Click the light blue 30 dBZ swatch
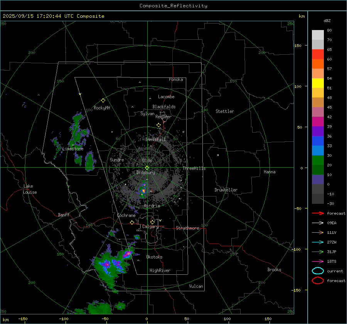Viewport: 347px width, 324px height. click(x=318, y=150)
